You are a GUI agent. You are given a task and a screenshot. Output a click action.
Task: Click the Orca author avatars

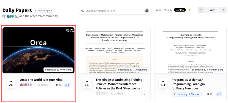tap(26, 85)
